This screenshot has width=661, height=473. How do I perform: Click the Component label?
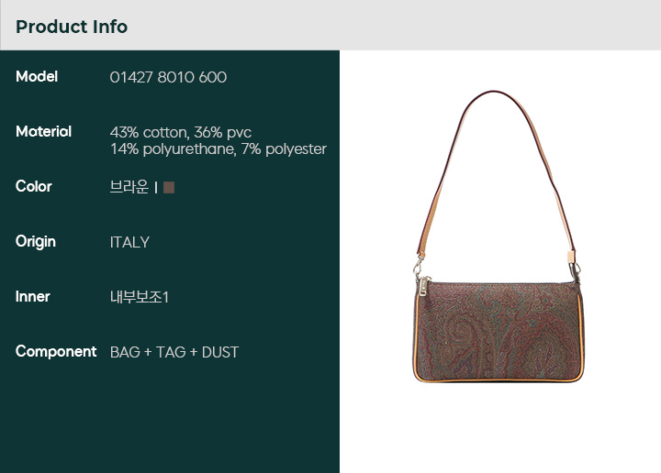click(x=56, y=351)
